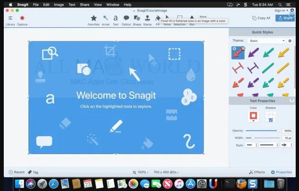Image resolution: width=299 pixels, height=191 pixels.
Task: Toggle the Shadow direction checkbox
Action: point(271,120)
